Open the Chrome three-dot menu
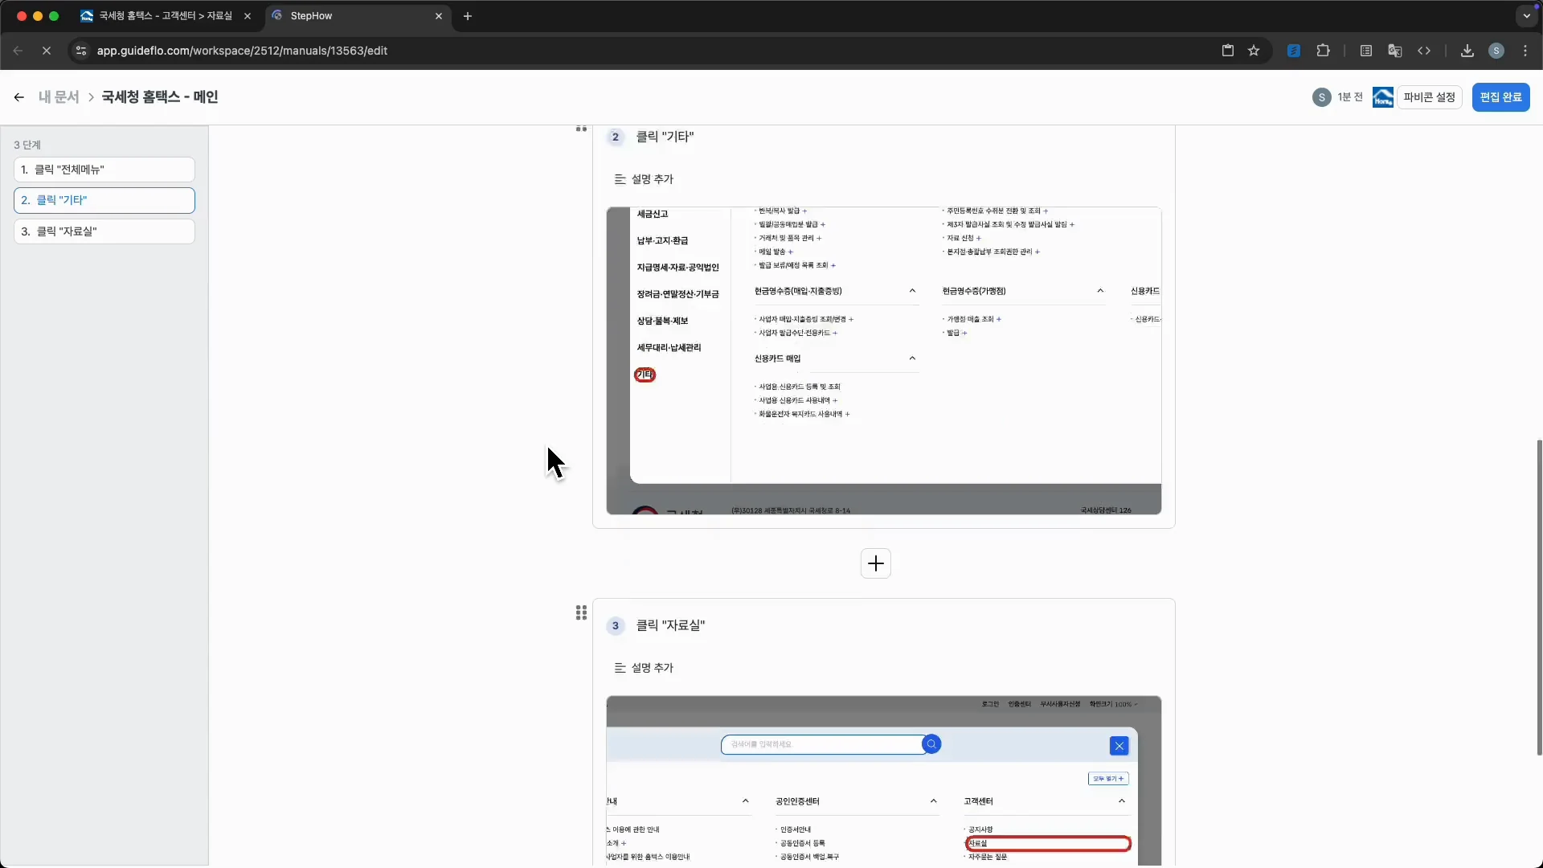The height and width of the screenshot is (868, 1543). click(x=1525, y=51)
